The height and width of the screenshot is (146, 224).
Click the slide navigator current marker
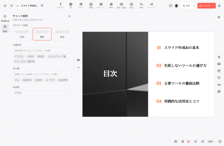(78, 68)
